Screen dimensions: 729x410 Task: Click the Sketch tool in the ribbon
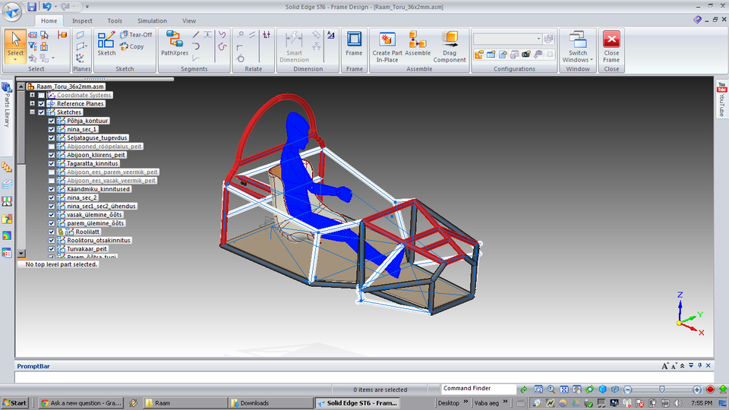tap(106, 44)
